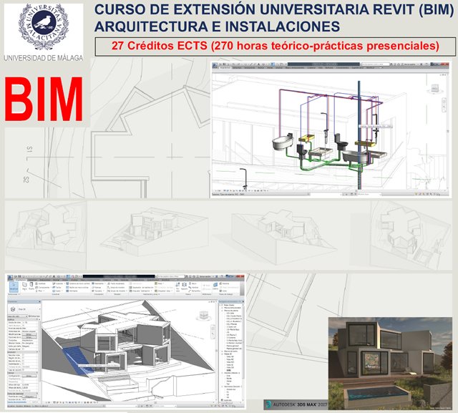Open Revit application menu in upper window

point(215,65)
